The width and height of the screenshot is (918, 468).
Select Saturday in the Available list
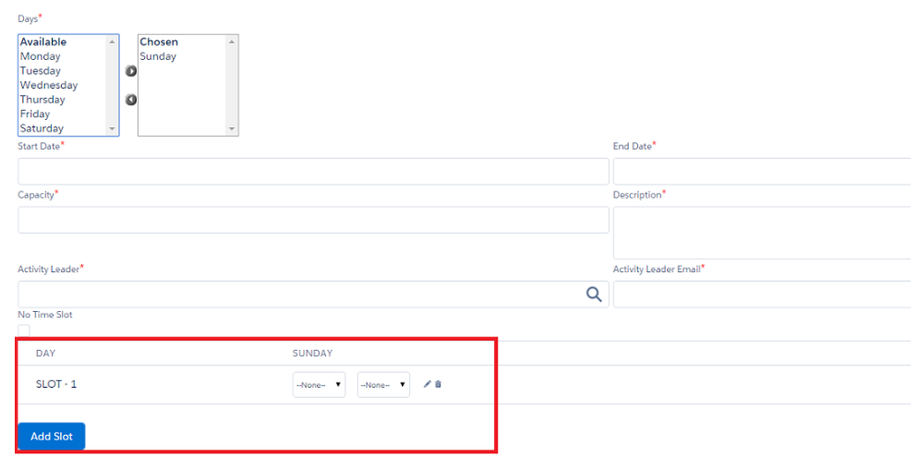click(x=42, y=128)
